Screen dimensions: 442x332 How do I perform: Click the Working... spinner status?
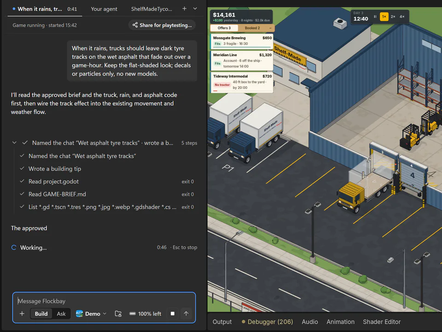pyautogui.click(x=29, y=248)
